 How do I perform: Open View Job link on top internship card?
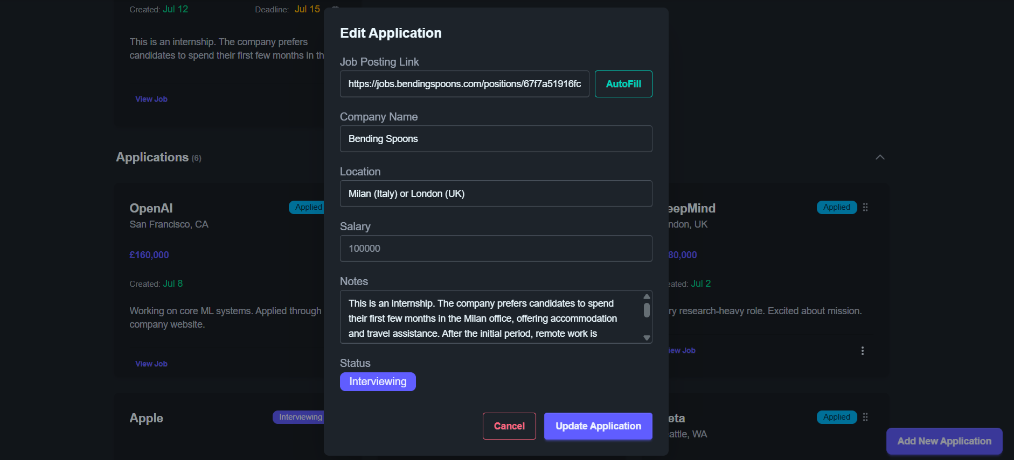coord(151,99)
